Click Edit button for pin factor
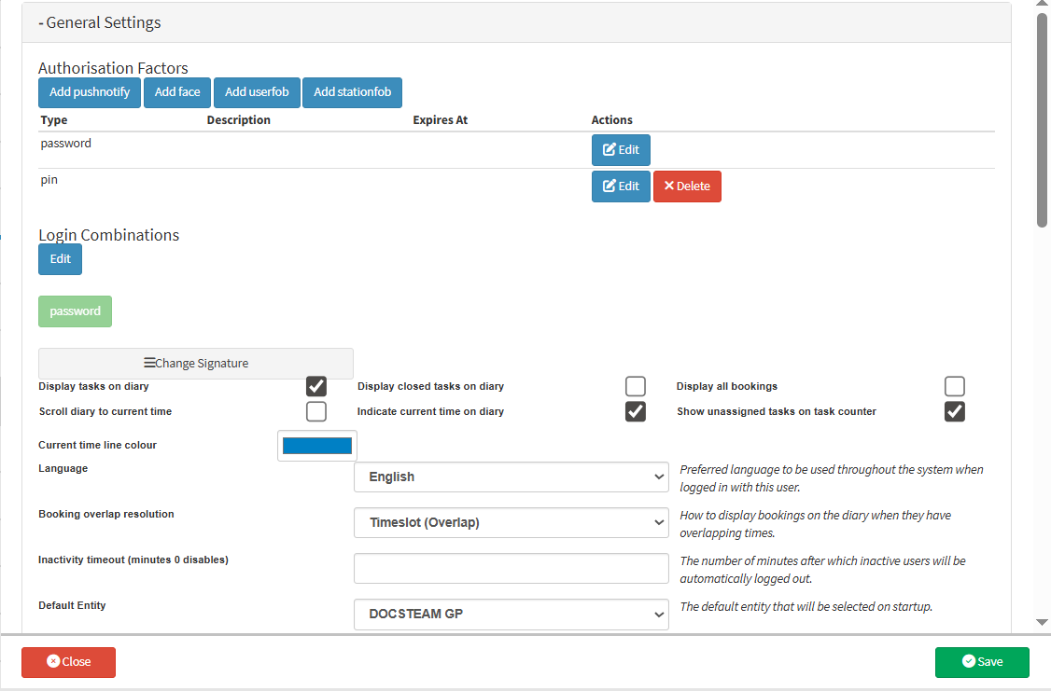1051x691 pixels. pyautogui.click(x=621, y=187)
